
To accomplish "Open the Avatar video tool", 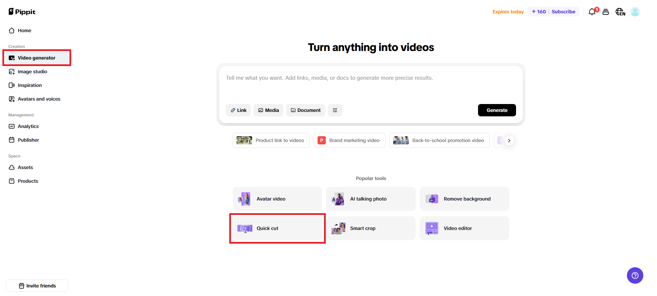I will tap(277, 199).
